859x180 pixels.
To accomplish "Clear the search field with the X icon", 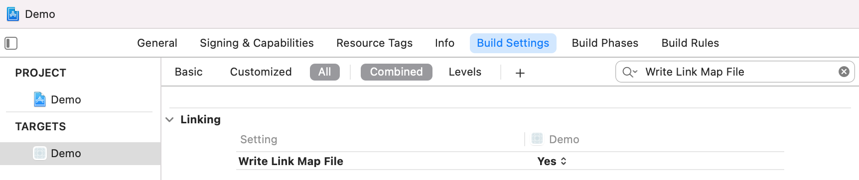I will (844, 72).
